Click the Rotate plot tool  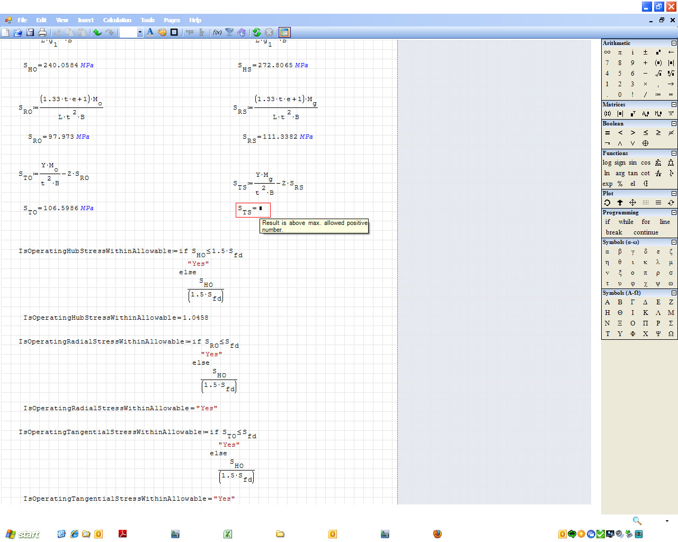click(607, 203)
